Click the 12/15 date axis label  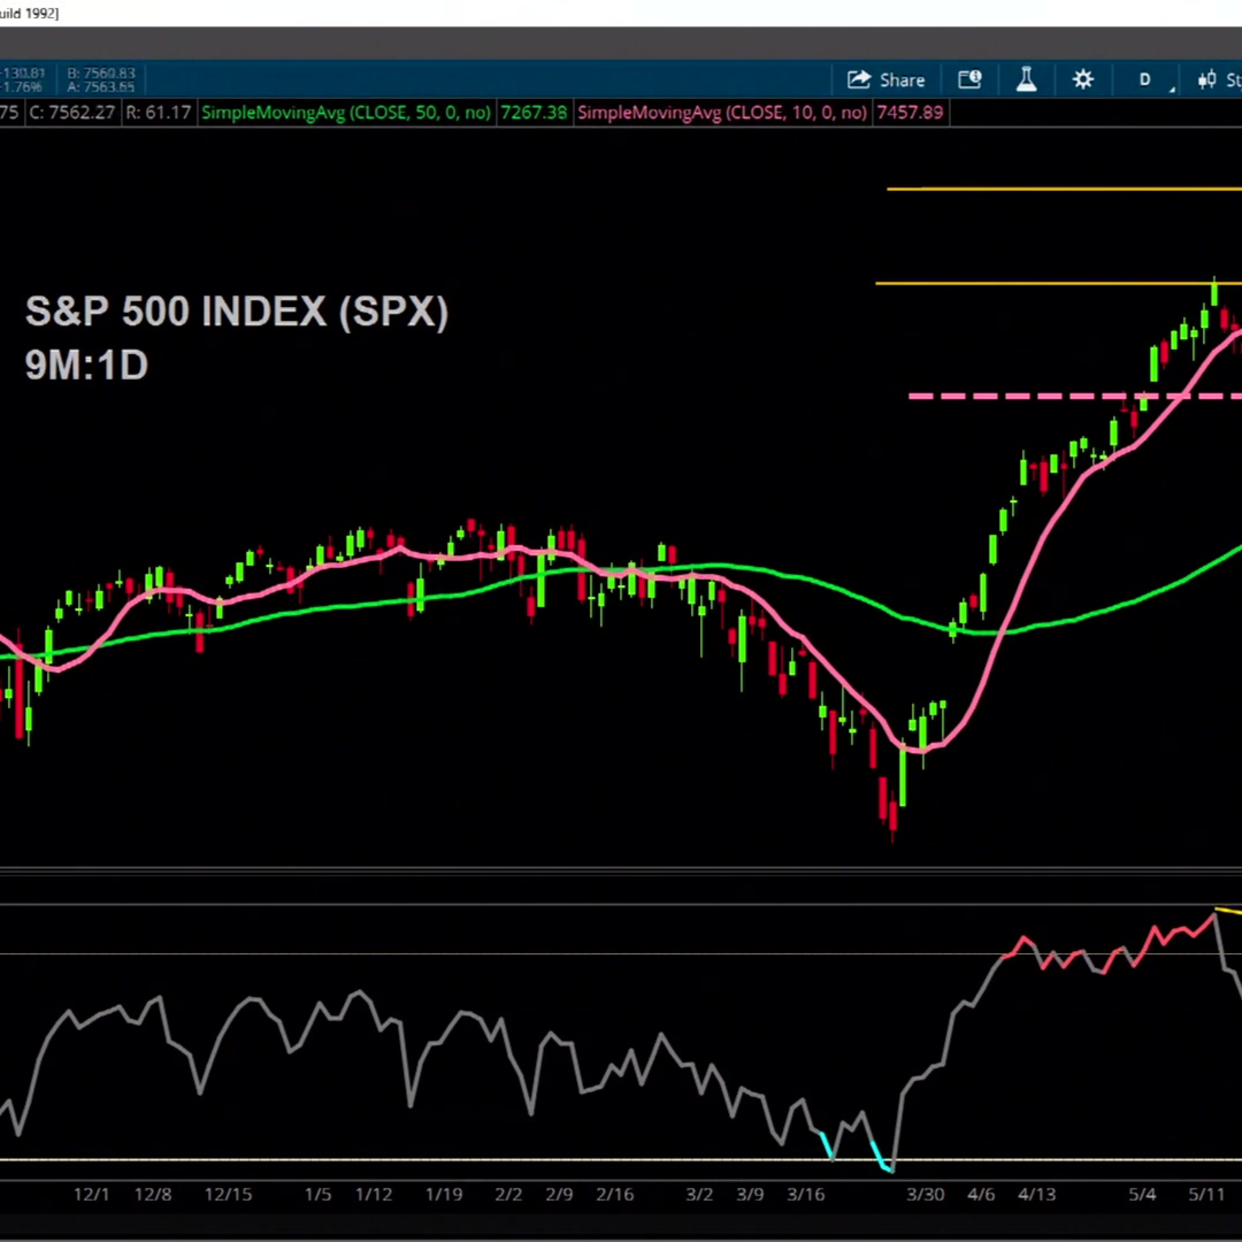pos(228,1194)
